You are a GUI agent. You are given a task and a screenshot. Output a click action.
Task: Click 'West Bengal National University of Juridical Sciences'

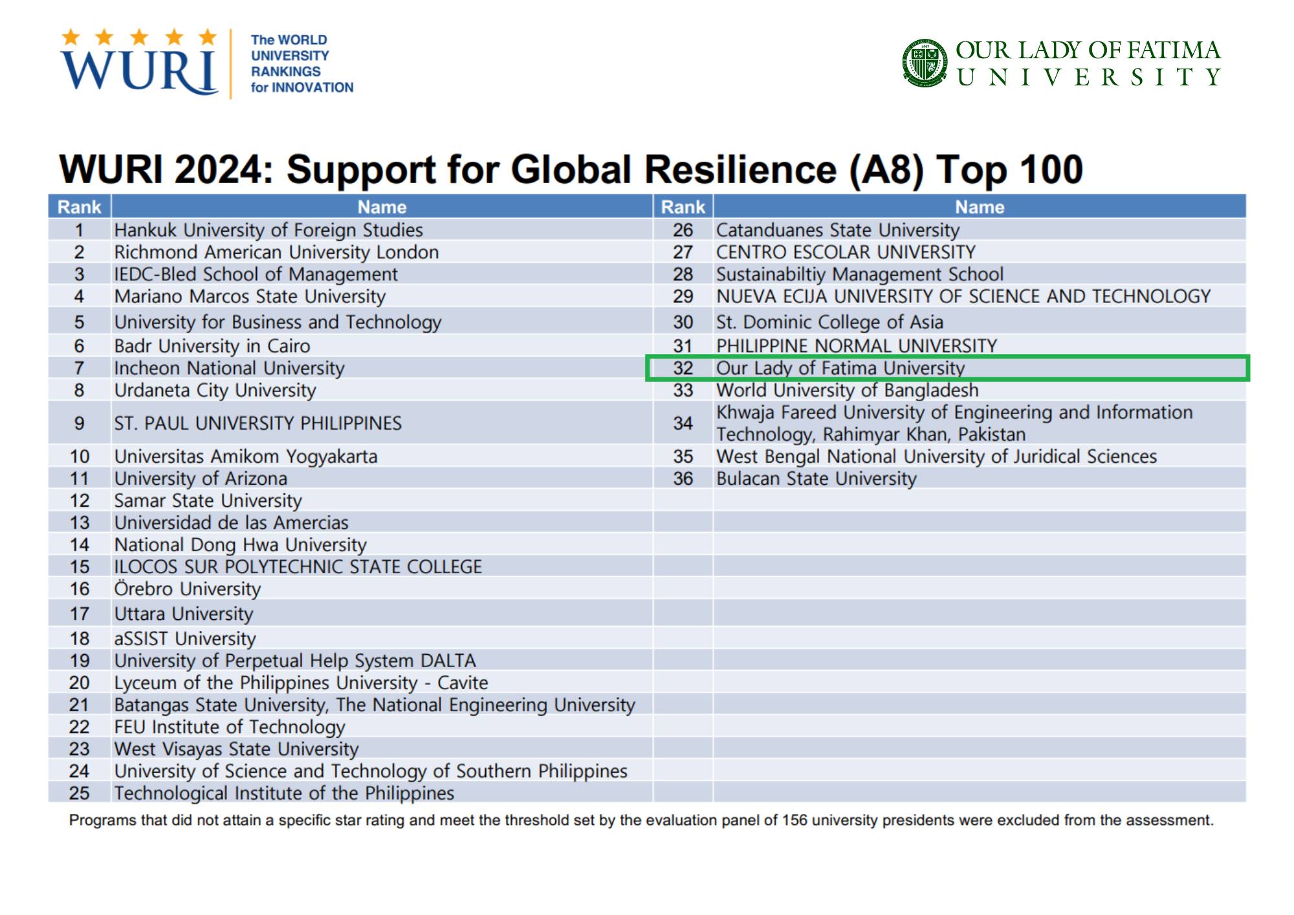[936, 456]
